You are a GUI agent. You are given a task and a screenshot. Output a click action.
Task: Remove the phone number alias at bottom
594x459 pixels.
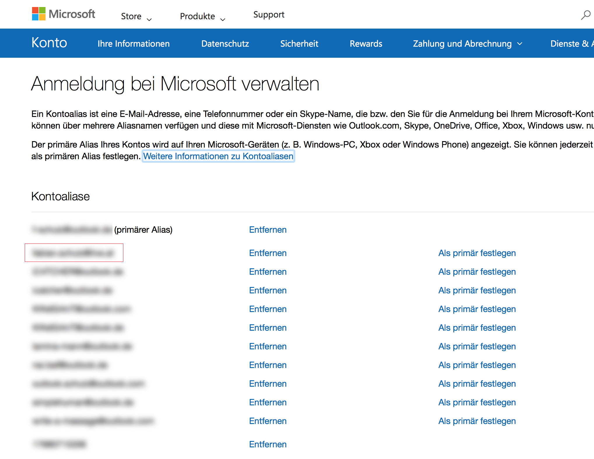268,444
